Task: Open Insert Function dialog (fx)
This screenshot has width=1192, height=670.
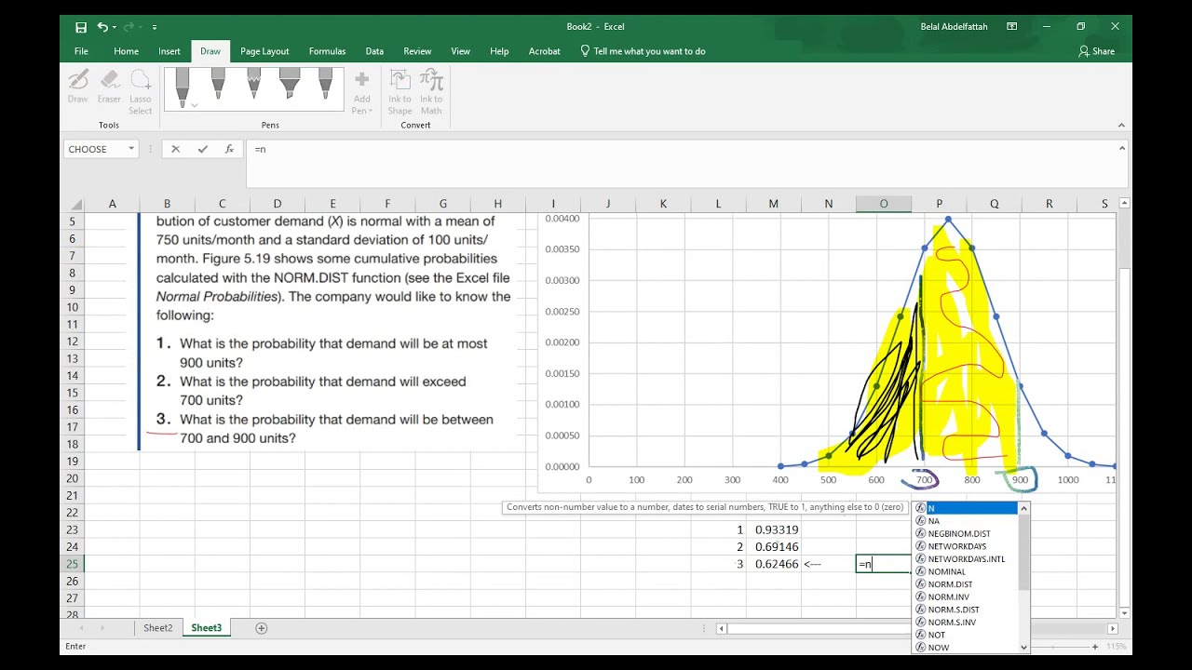Action: pos(229,149)
